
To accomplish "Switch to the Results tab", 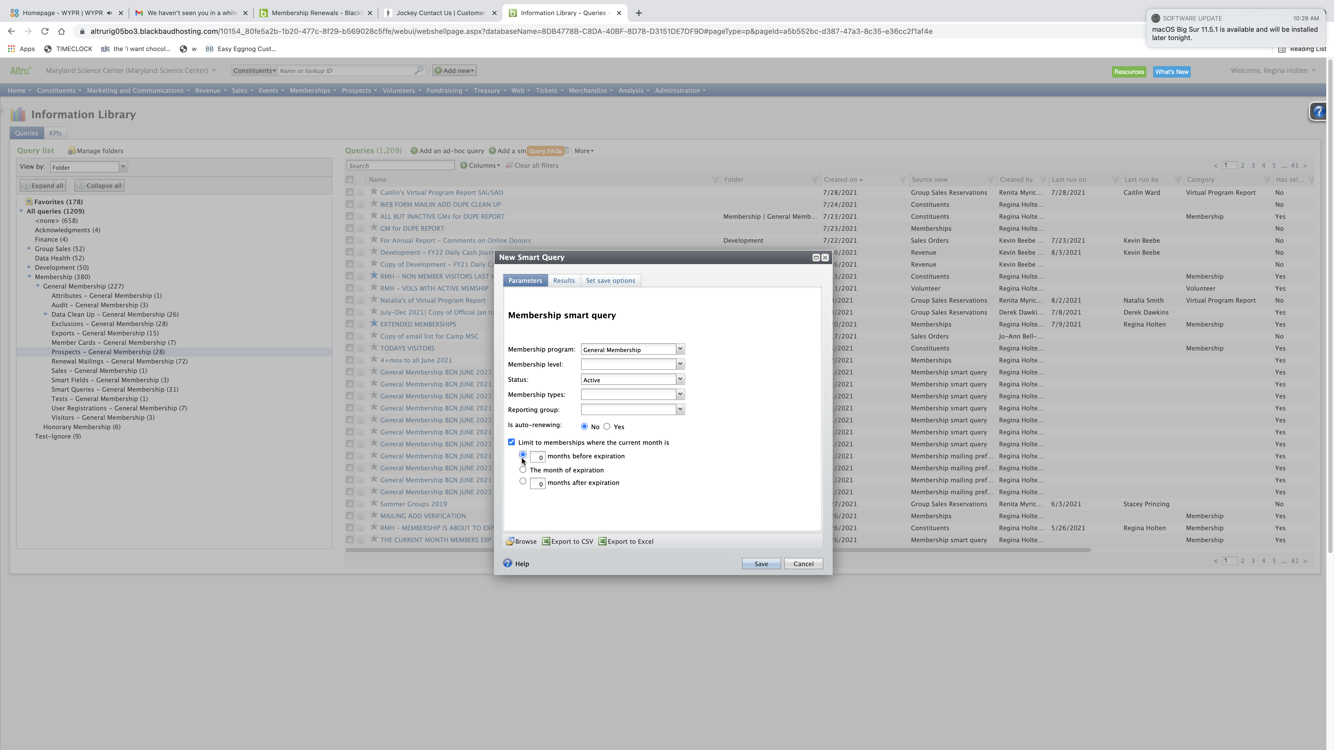I will click(x=563, y=280).
